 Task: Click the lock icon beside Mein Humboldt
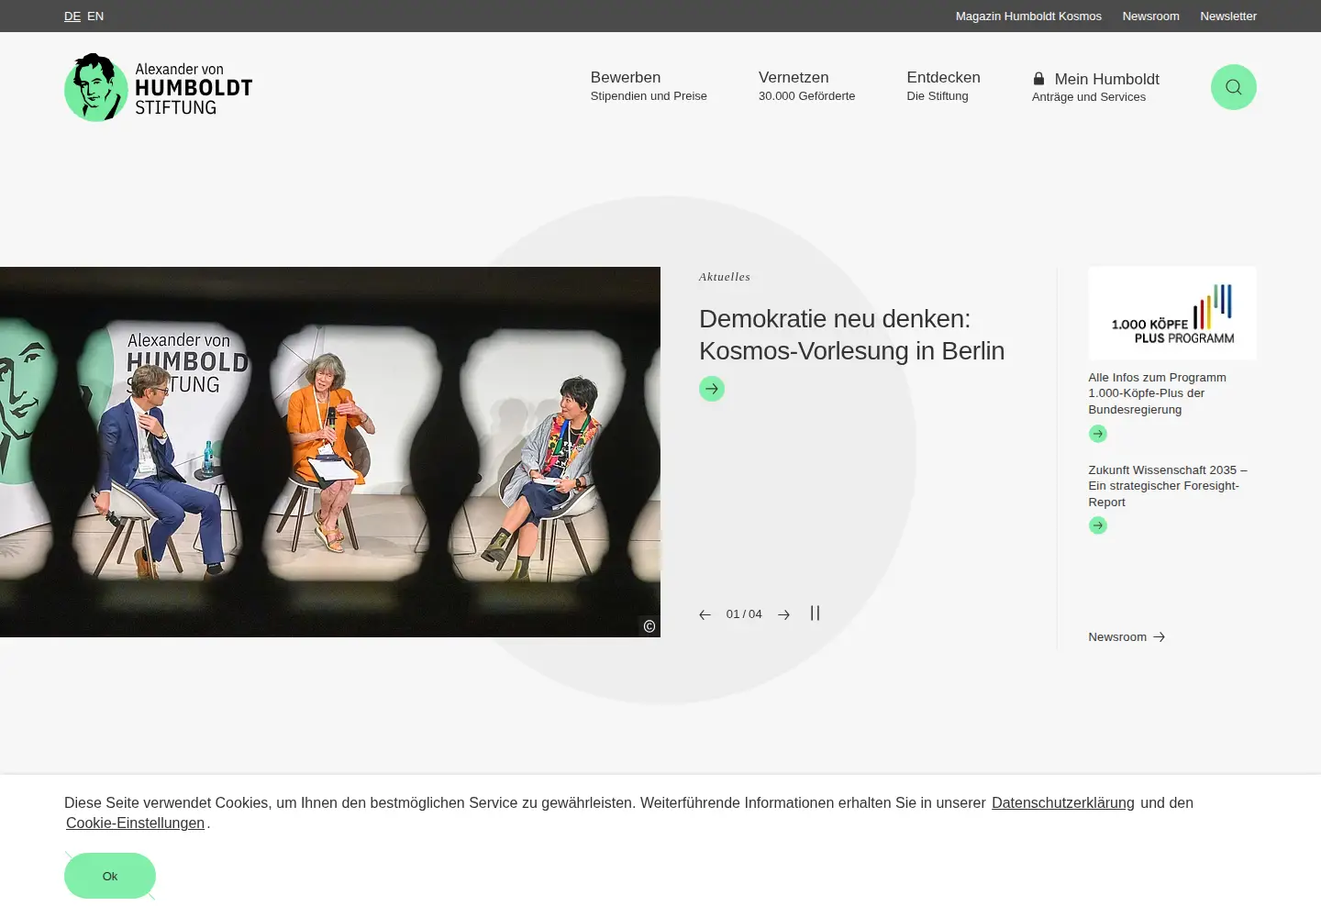(1038, 79)
